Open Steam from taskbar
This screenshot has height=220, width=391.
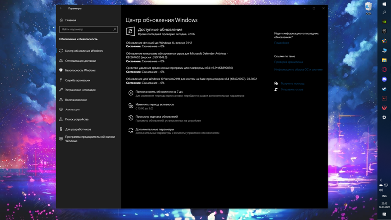[384, 89]
